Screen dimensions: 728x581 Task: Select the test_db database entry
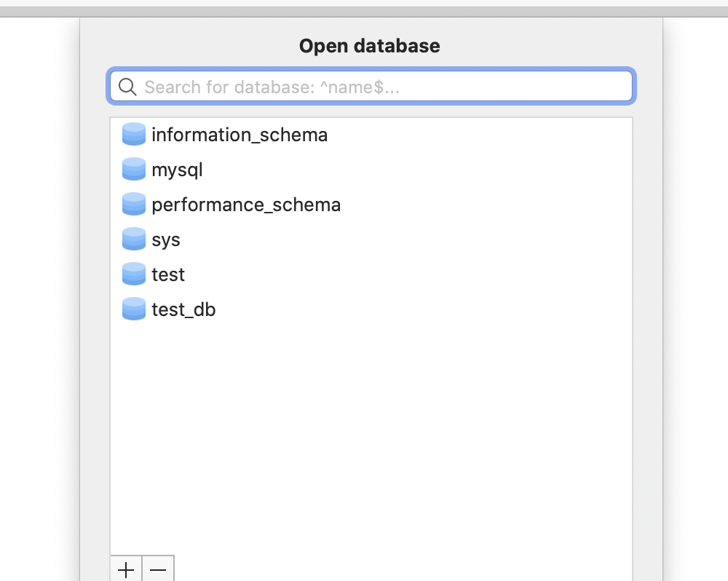click(x=182, y=309)
